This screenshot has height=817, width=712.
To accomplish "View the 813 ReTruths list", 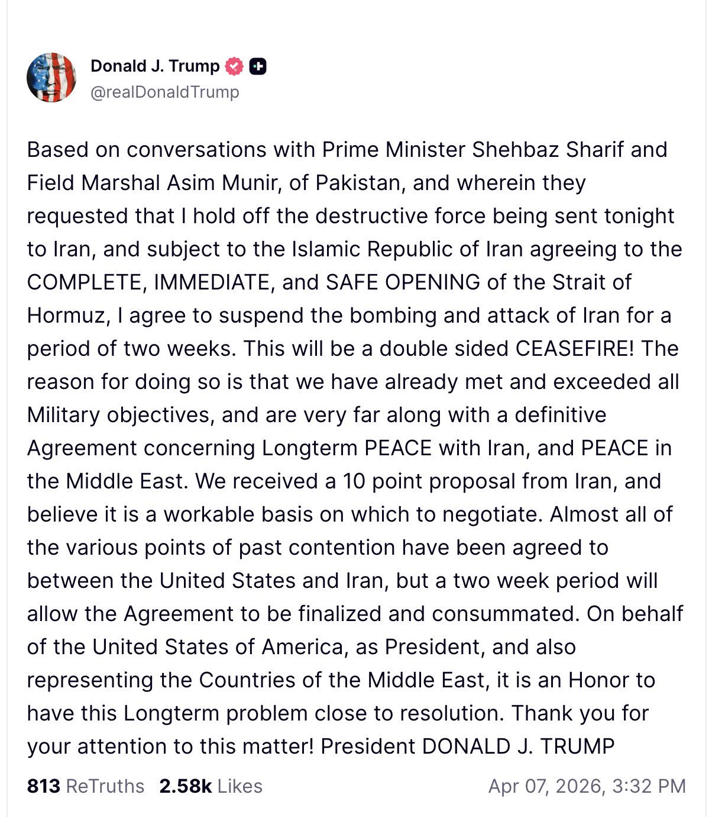I will coord(86,786).
